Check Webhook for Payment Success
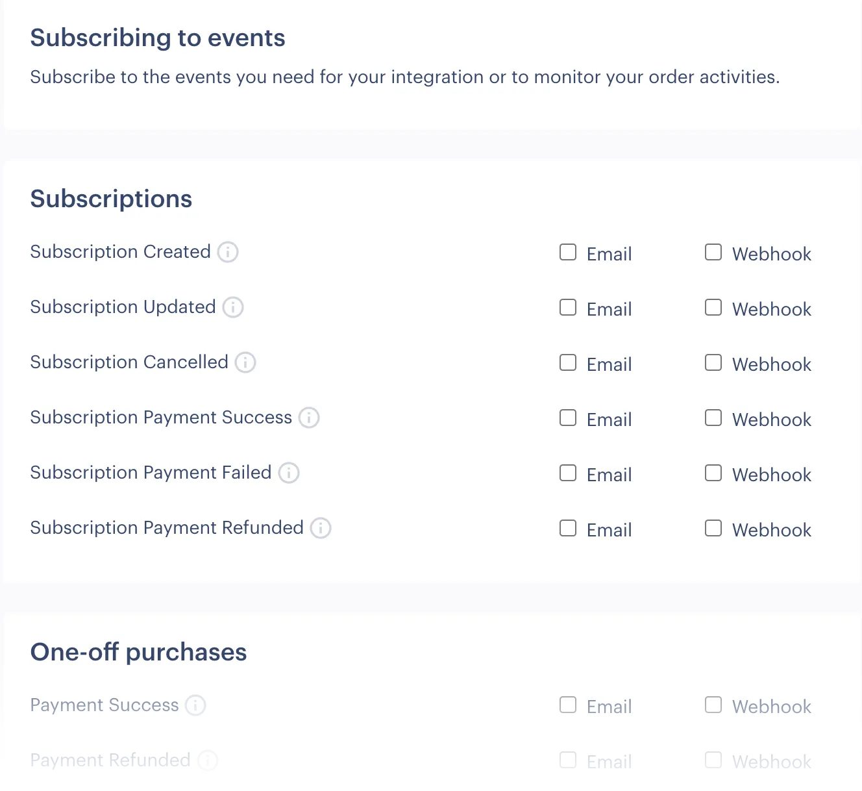 pos(713,705)
